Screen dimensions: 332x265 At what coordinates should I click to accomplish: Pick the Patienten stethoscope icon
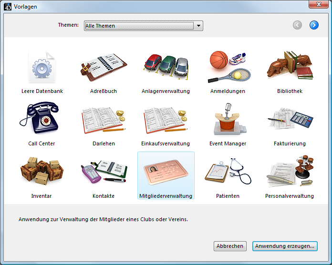[228, 173]
